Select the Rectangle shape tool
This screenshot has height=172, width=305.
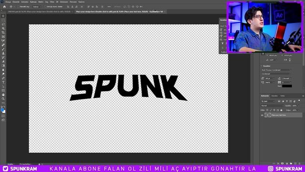point(3,90)
